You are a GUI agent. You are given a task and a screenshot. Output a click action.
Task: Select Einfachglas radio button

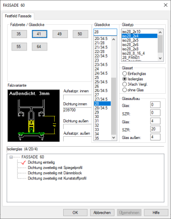124,74
